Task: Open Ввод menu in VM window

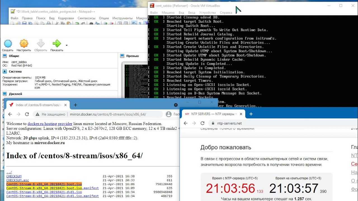Action: pos(192,13)
